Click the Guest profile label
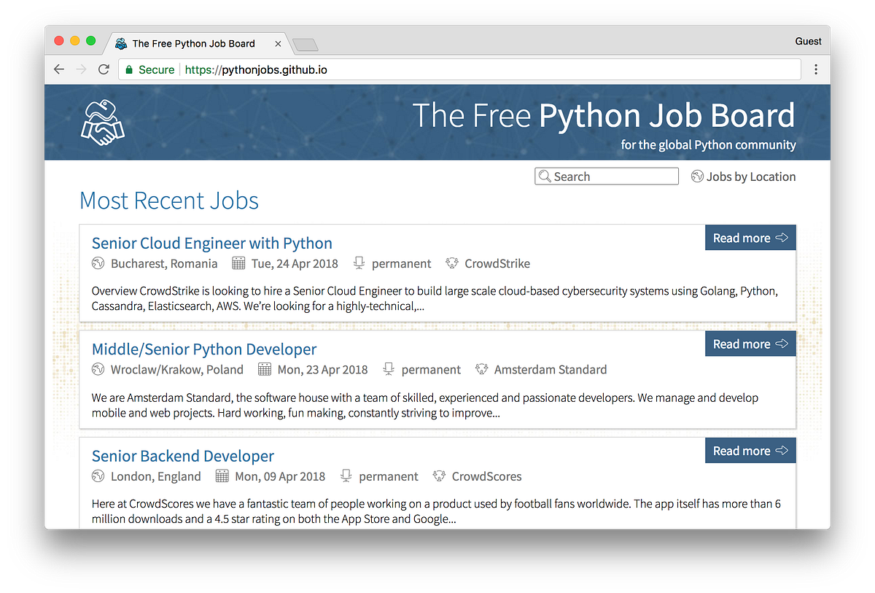875x593 pixels. coord(808,41)
